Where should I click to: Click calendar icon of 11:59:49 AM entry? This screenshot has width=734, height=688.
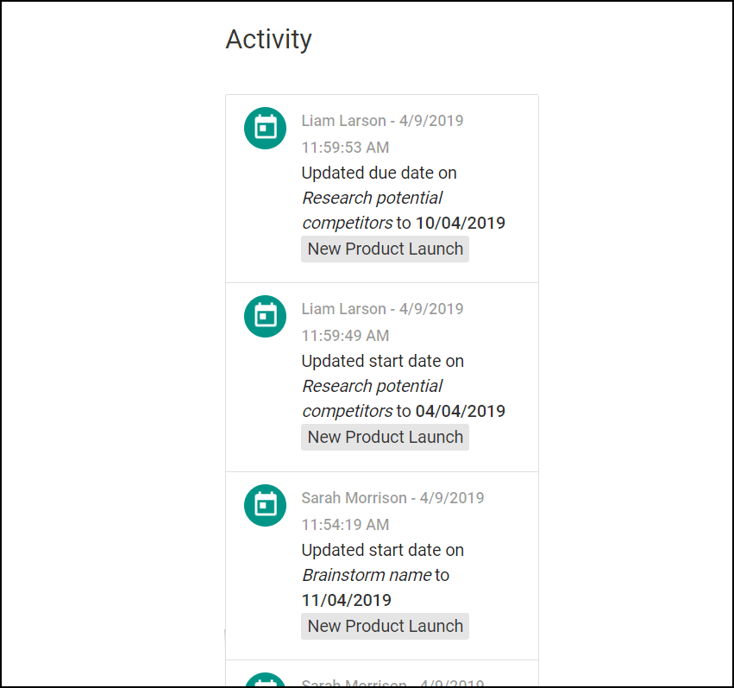(x=265, y=317)
